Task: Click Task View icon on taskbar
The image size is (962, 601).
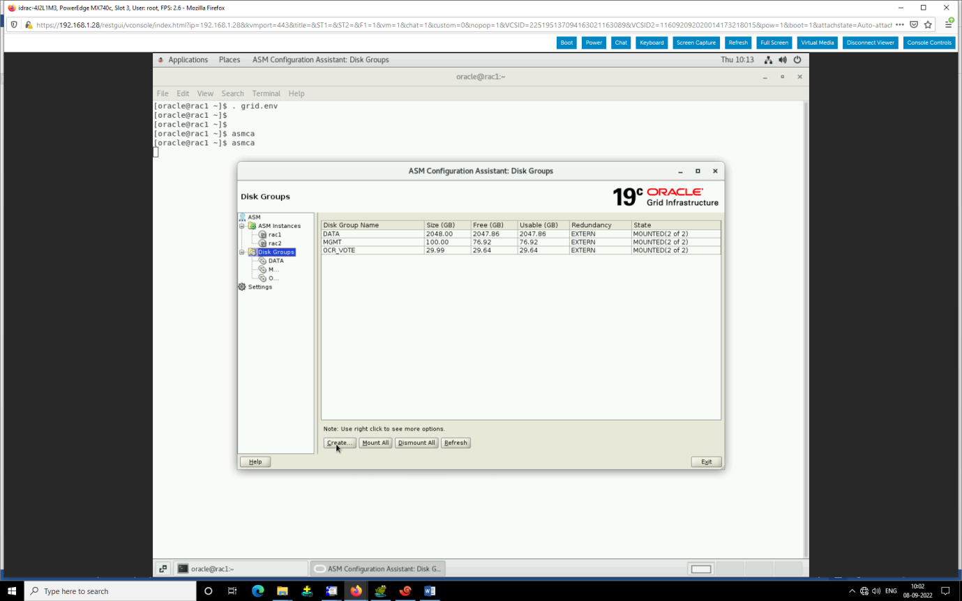Action: pos(232,591)
